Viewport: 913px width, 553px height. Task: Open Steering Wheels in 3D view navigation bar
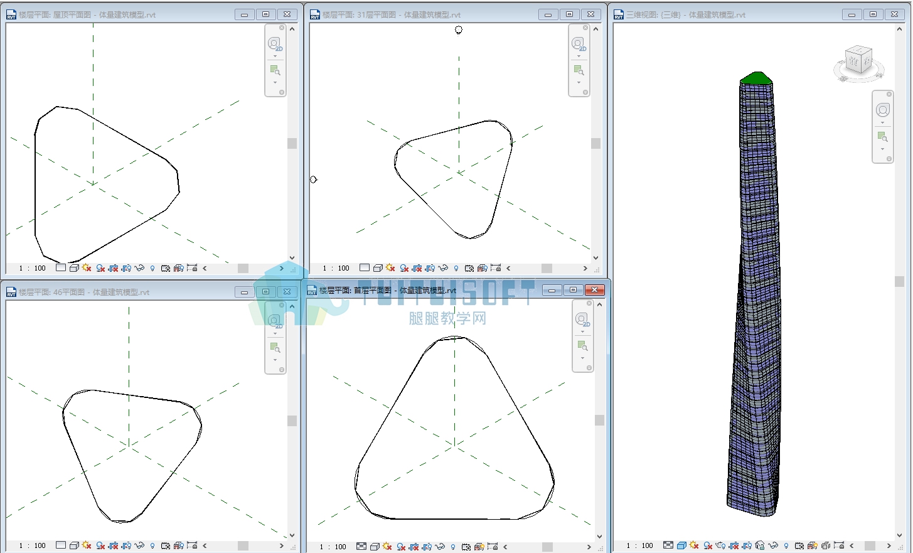click(x=883, y=110)
